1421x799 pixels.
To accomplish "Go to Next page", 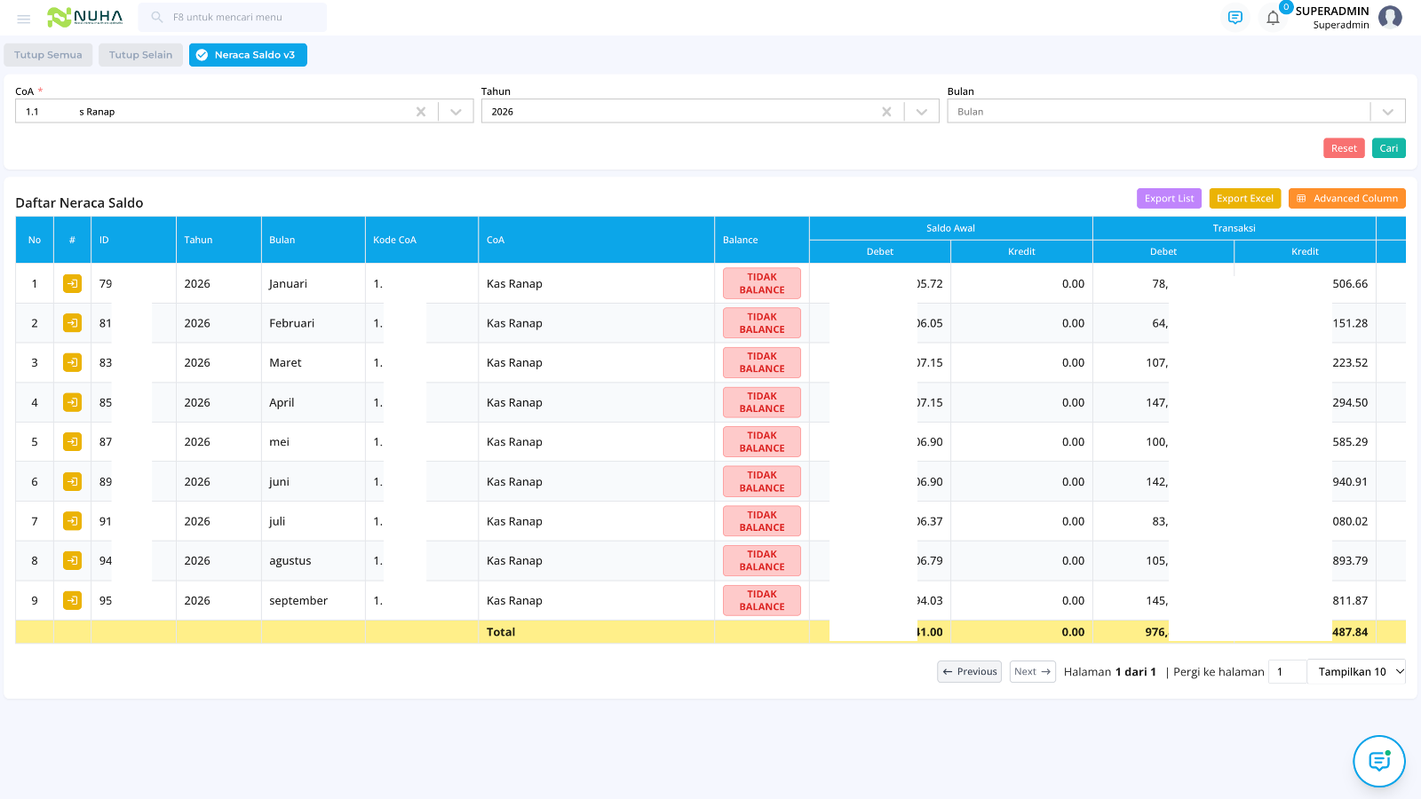I will click(1032, 672).
